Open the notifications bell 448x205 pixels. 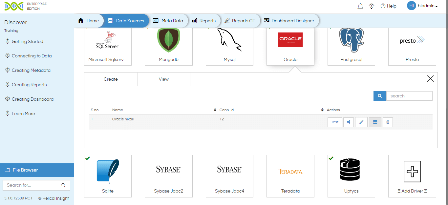coord(360,6)
